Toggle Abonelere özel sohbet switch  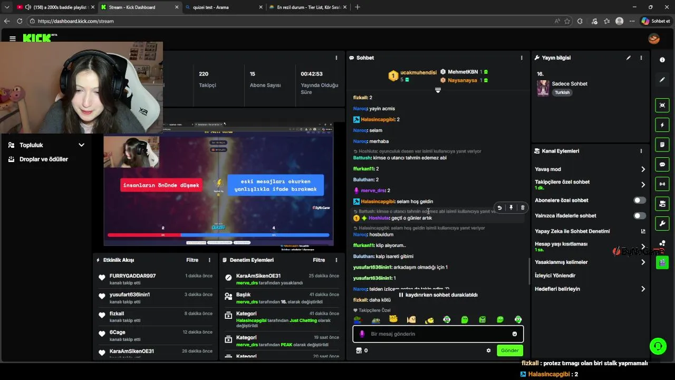(x=639, y=200)
